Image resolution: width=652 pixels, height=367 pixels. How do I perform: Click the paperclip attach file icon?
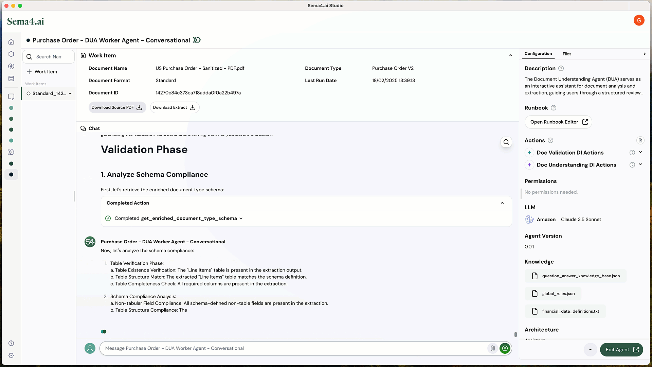tap(492, 348)
